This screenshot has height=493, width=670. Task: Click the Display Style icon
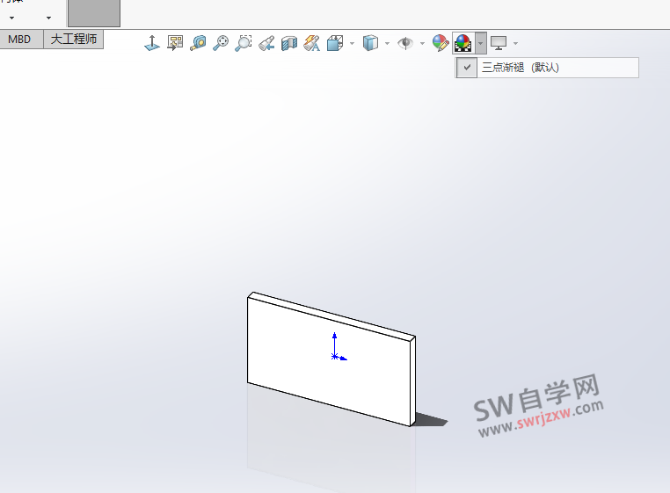pos(370,43)
